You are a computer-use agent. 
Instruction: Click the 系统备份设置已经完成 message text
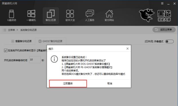tap(74, 57)
